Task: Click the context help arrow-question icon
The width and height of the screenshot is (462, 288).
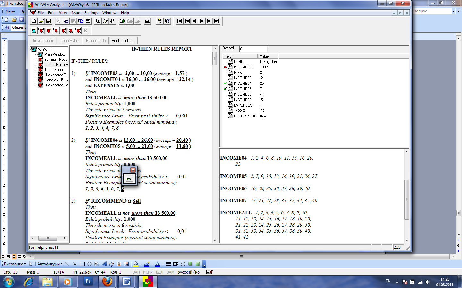Action: coord(167,21)
